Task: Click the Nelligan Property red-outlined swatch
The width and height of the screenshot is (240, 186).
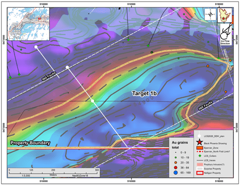Action: (200, 173)
